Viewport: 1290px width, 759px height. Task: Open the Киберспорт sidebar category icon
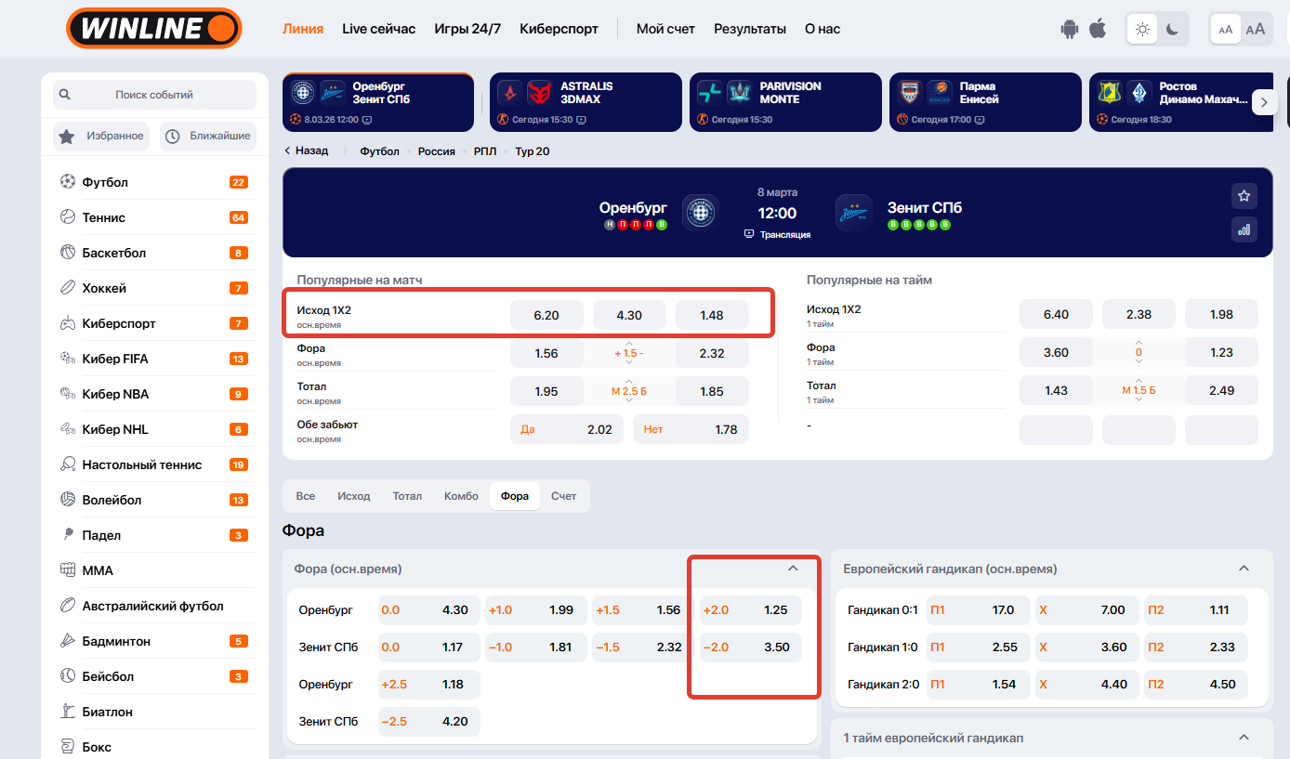[x=68, y=323]
